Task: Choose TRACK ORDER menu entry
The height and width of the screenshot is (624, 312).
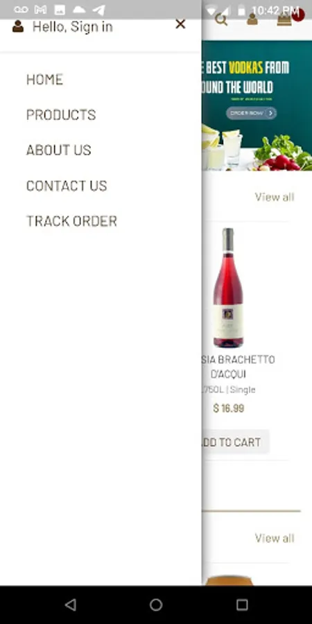Action: pyautogui.click(x=71, y=221)
